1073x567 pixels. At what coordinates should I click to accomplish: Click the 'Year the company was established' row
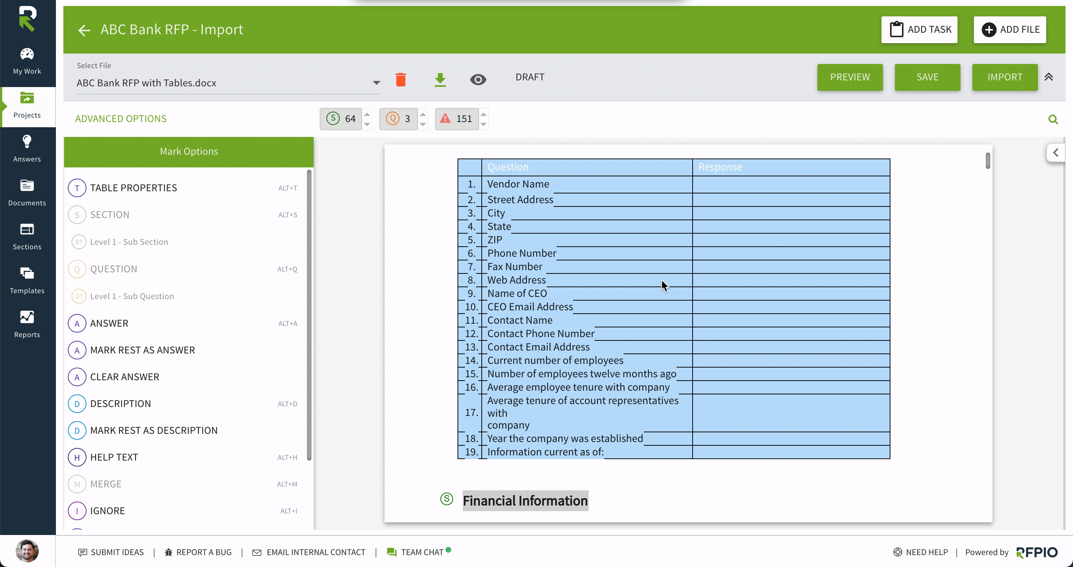point(674,439)
